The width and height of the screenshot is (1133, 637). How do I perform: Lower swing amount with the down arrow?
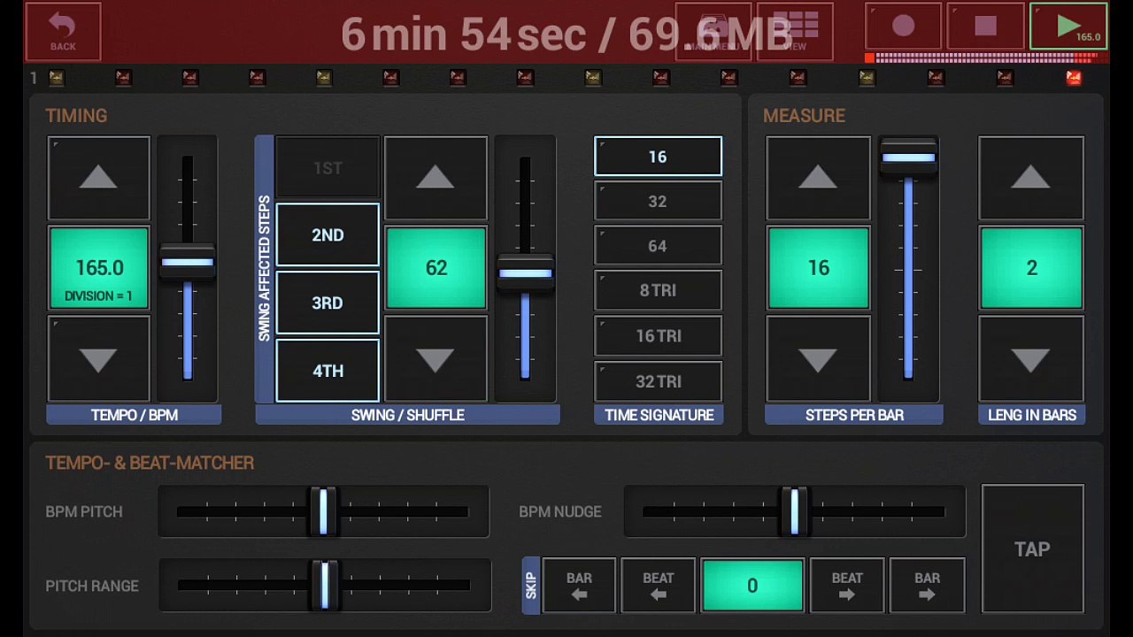click(x=435, y=358)
